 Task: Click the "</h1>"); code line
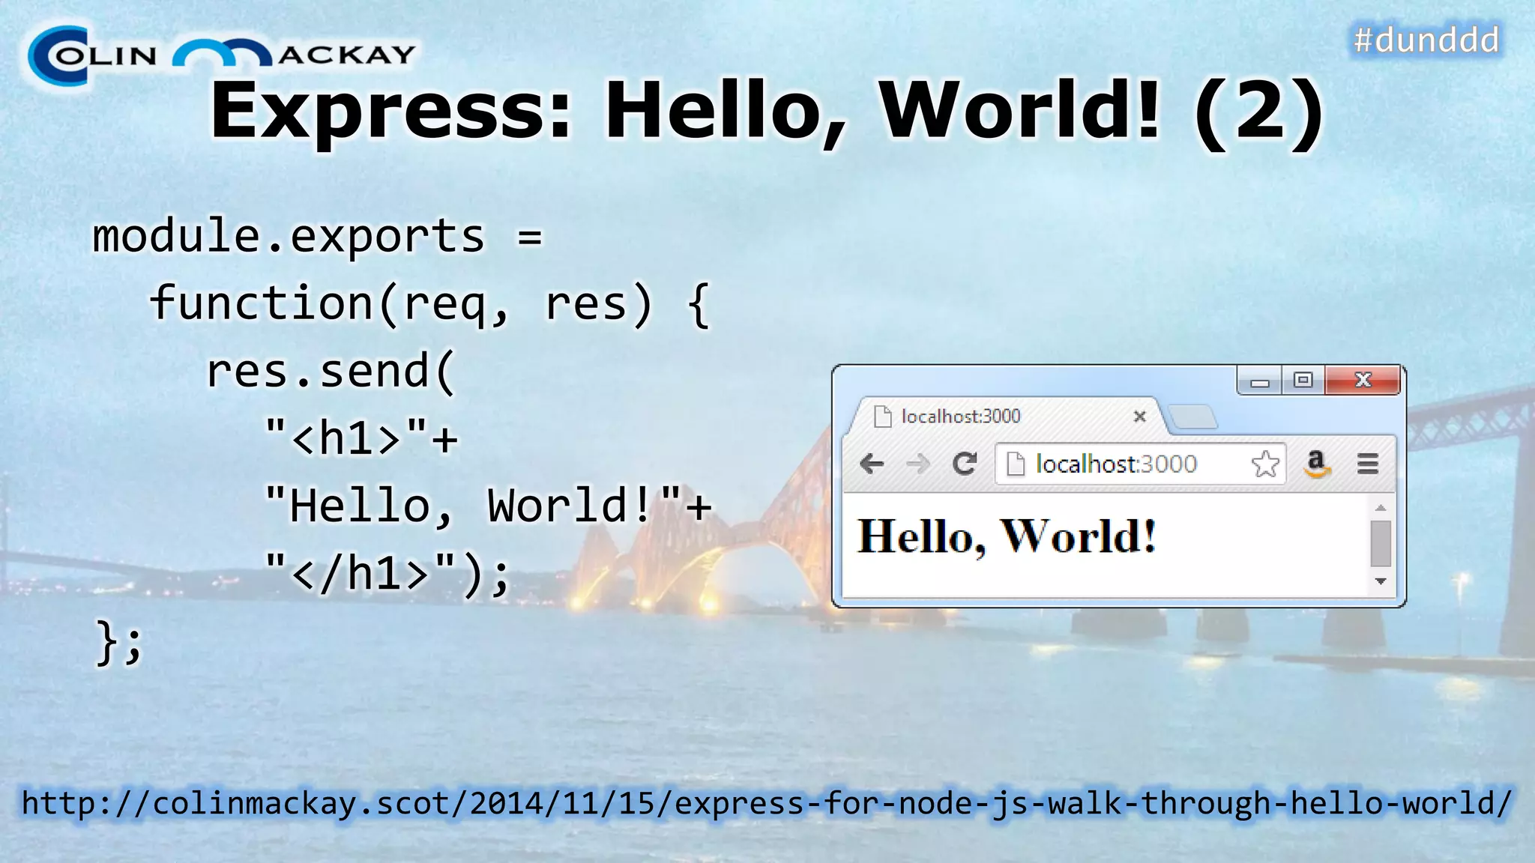(388, 574)
